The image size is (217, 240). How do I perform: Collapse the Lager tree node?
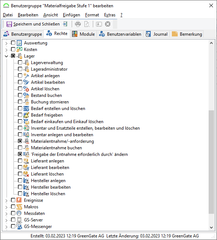coord(6,56)
